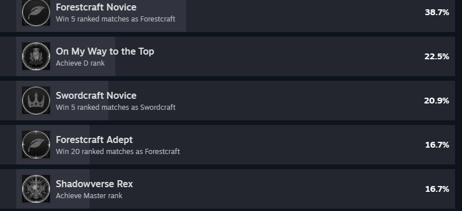Click "Win 5 ranked matches as Swordcraft" text
Image resolution: width=462 pixels, height=211 pixels.
pyautogui.click(x=115, y=108)
